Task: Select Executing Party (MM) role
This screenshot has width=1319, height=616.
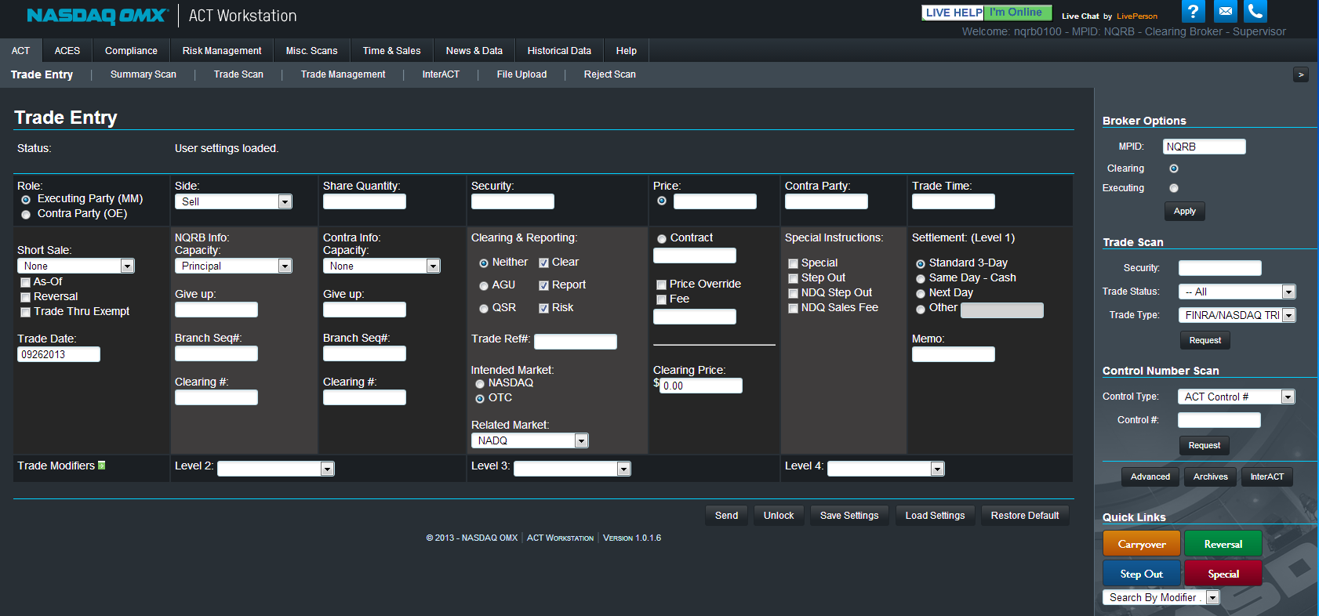Action: click(x=26, y=200)
